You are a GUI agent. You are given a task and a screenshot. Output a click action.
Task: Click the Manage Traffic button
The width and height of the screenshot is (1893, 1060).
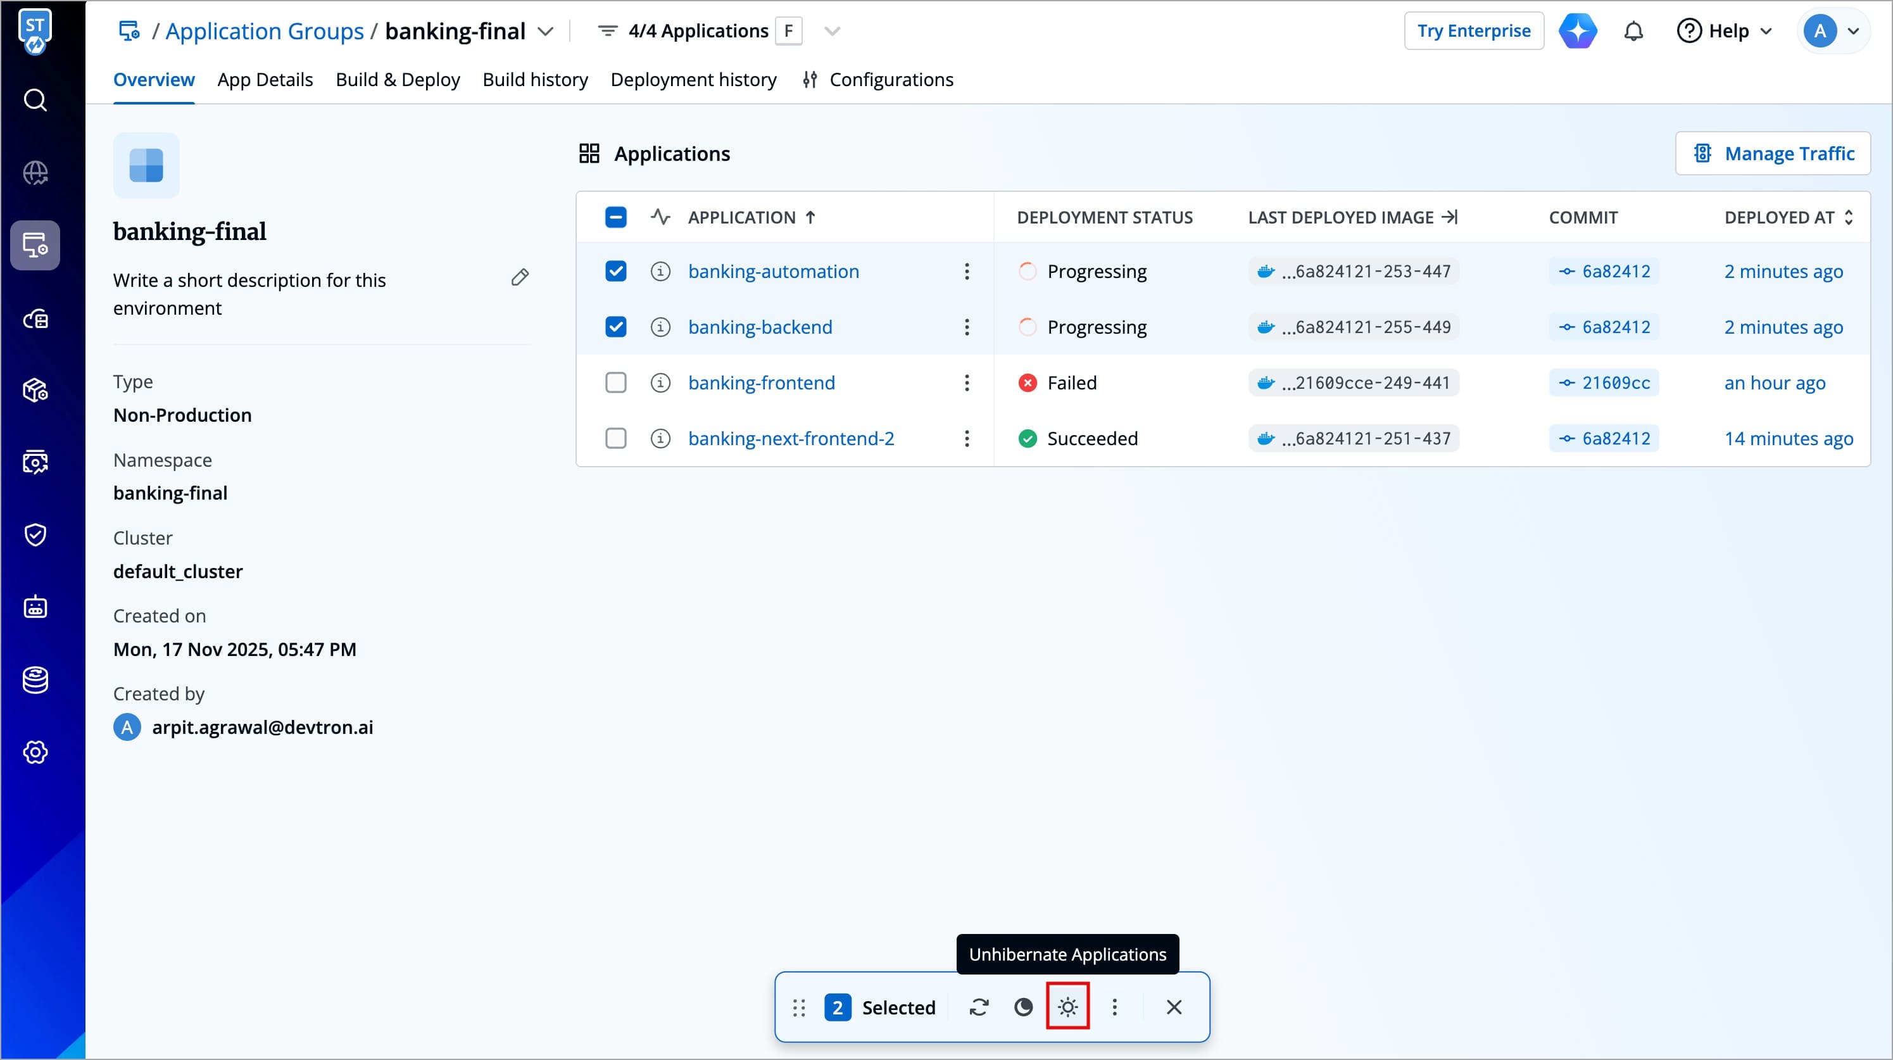tap(1773, 154)
